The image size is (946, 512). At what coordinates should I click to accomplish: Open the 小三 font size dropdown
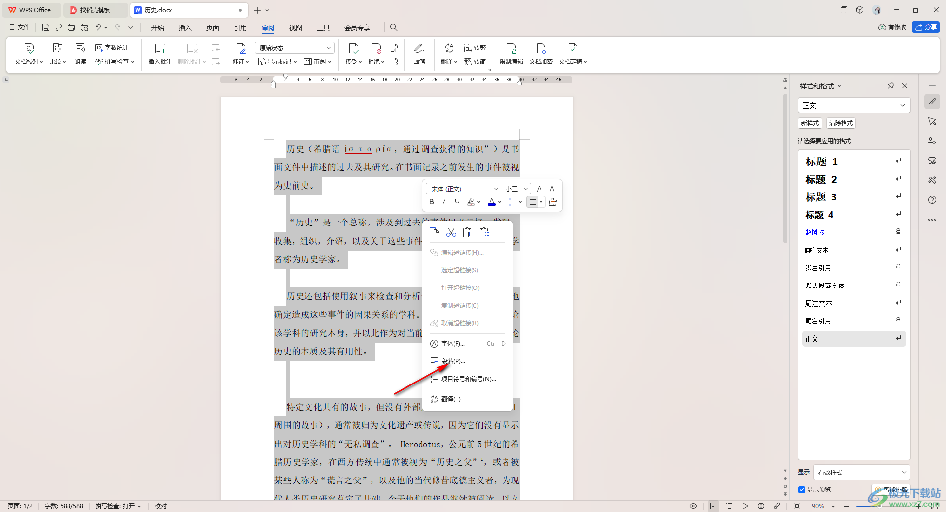[x=516, y=189]
